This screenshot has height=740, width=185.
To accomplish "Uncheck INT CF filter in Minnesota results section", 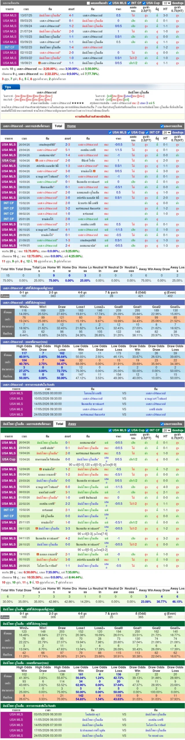I will click(x=147, y=430).
